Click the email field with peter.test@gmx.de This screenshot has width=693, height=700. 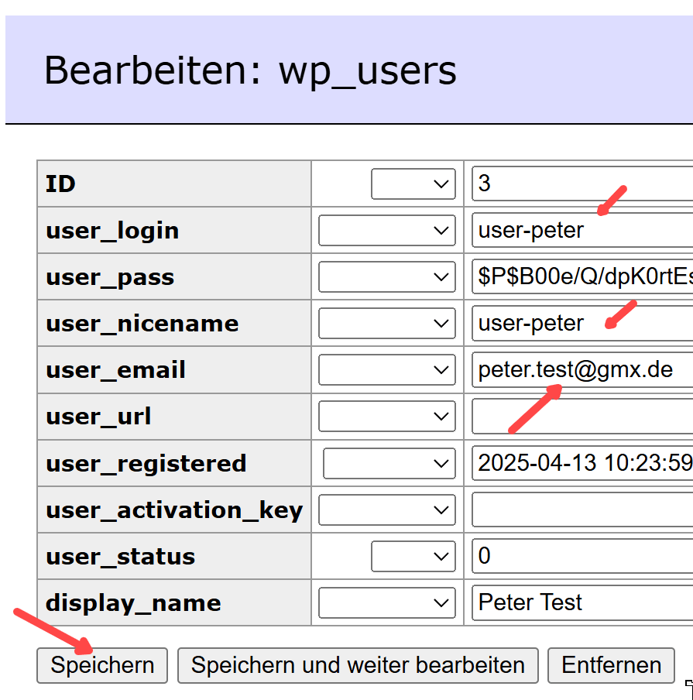point(581,370)
